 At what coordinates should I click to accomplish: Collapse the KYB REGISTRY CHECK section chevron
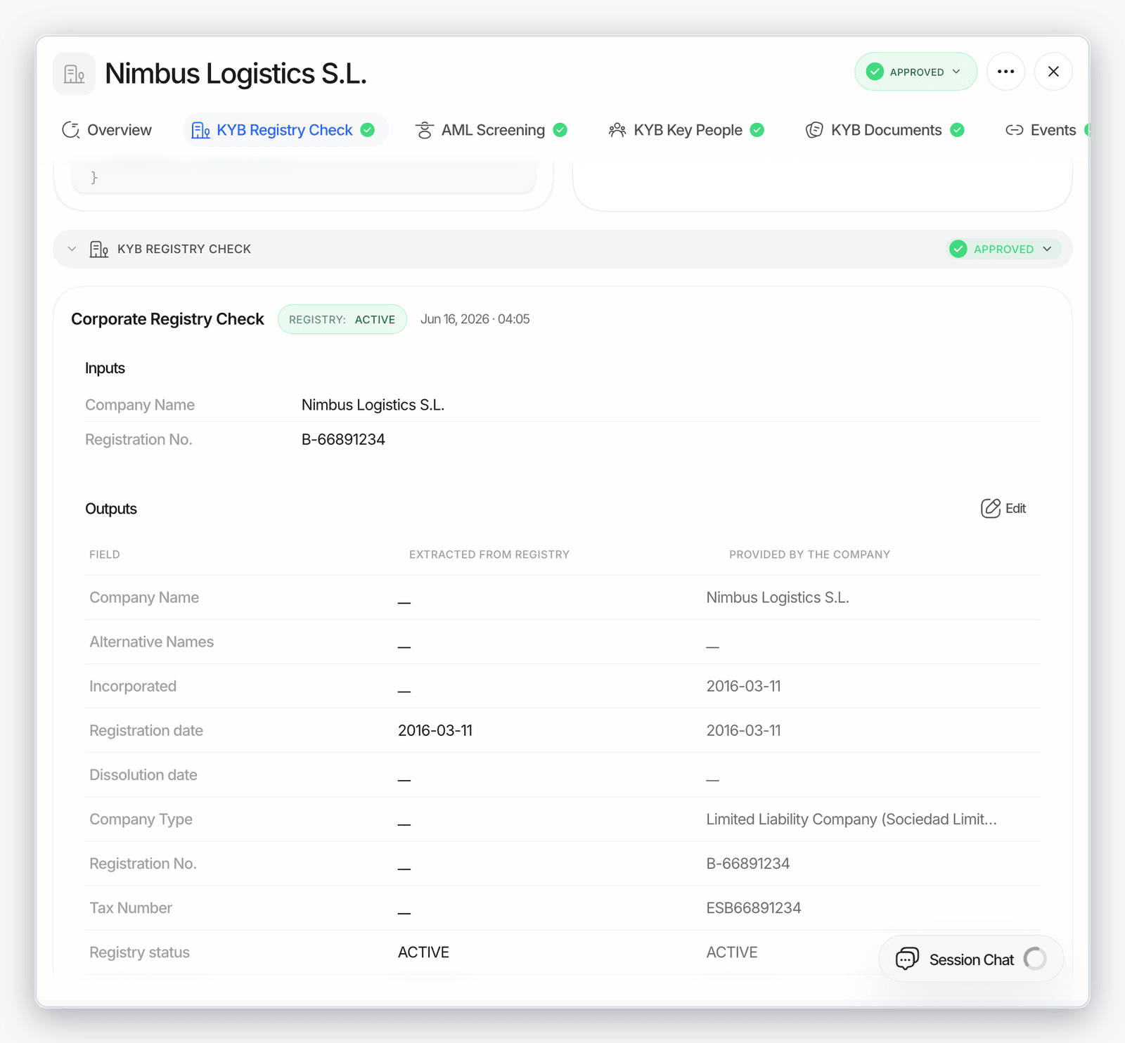(72, 249)
